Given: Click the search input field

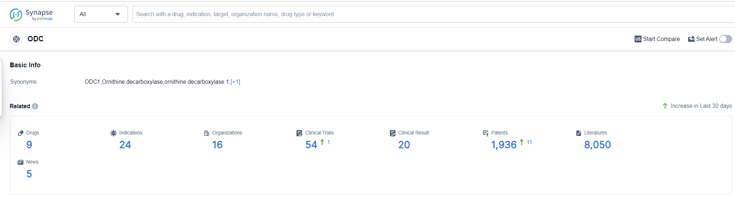Looking at the screenshot, I should click(431, 14).
